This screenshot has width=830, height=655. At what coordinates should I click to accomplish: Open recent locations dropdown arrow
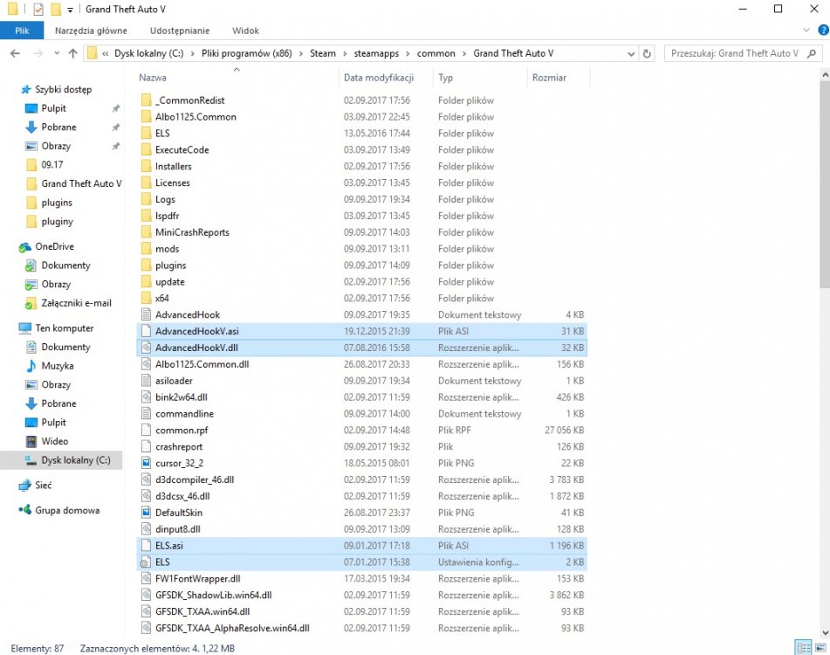(x=57, y=53)
